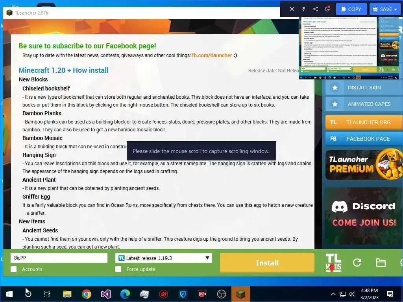Open the volume control in system tray
The height and width of the screenshot is (302, 403).
352,294
